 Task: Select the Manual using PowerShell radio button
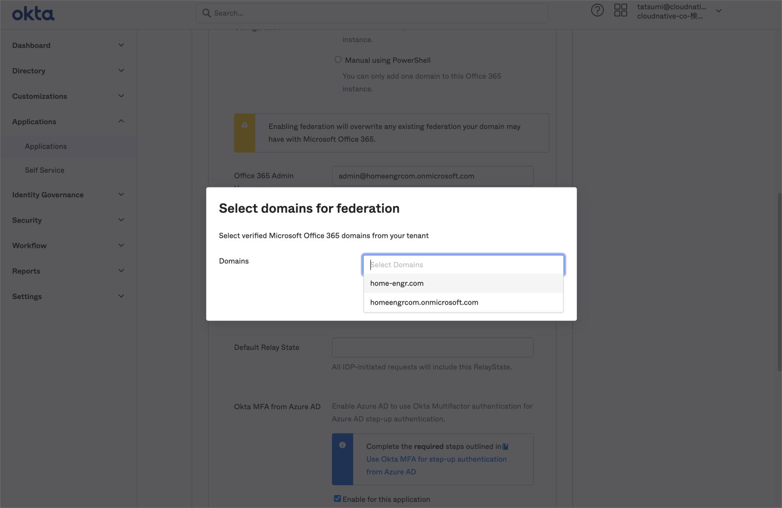click(338, 59)
